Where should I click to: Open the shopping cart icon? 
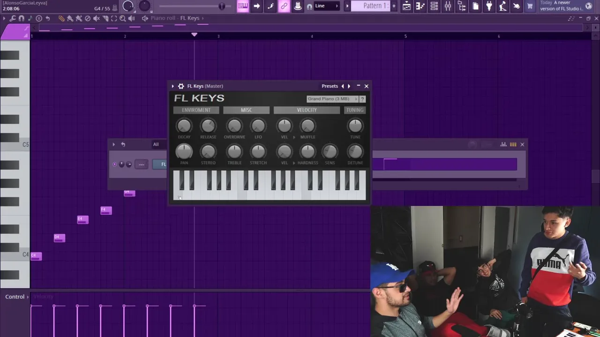coord(530,6)
